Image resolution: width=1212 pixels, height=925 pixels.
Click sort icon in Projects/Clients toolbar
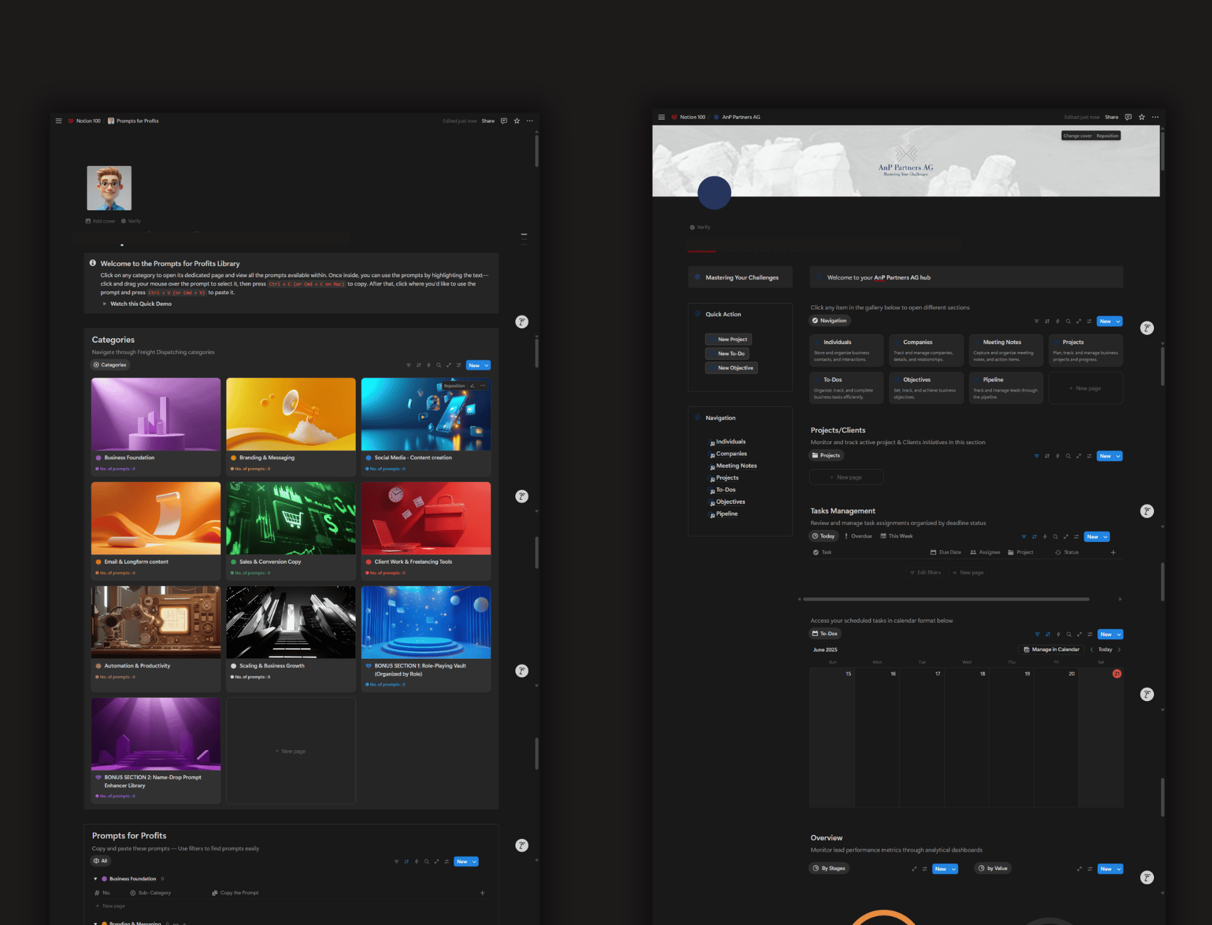[1047, 456]
